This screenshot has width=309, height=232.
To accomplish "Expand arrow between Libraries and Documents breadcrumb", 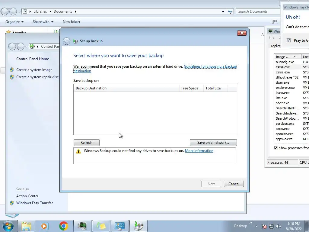I will click(50, 12).
